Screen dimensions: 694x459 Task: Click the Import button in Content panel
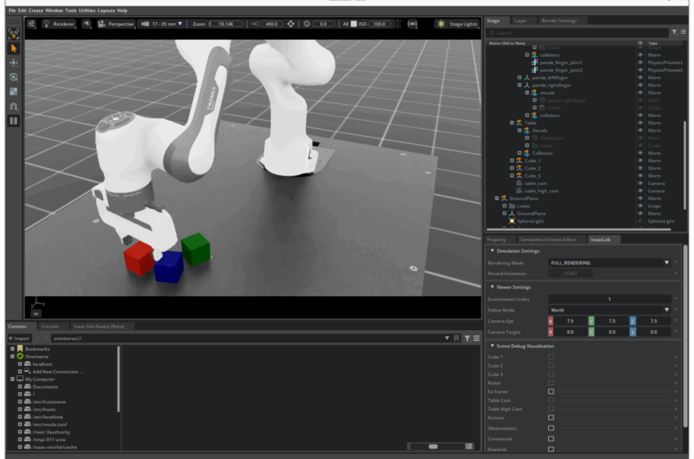[x=19, y=338]
